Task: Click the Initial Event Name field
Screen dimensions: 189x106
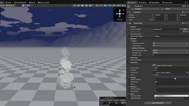Action: click(171, 36)
